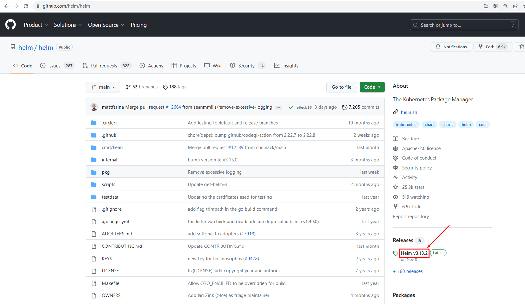Go back using the browser back arrow

click(x=6, y=6)
